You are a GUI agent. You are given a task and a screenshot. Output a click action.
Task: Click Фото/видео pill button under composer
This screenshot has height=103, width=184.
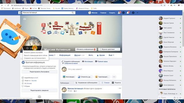tap(69, 77)
